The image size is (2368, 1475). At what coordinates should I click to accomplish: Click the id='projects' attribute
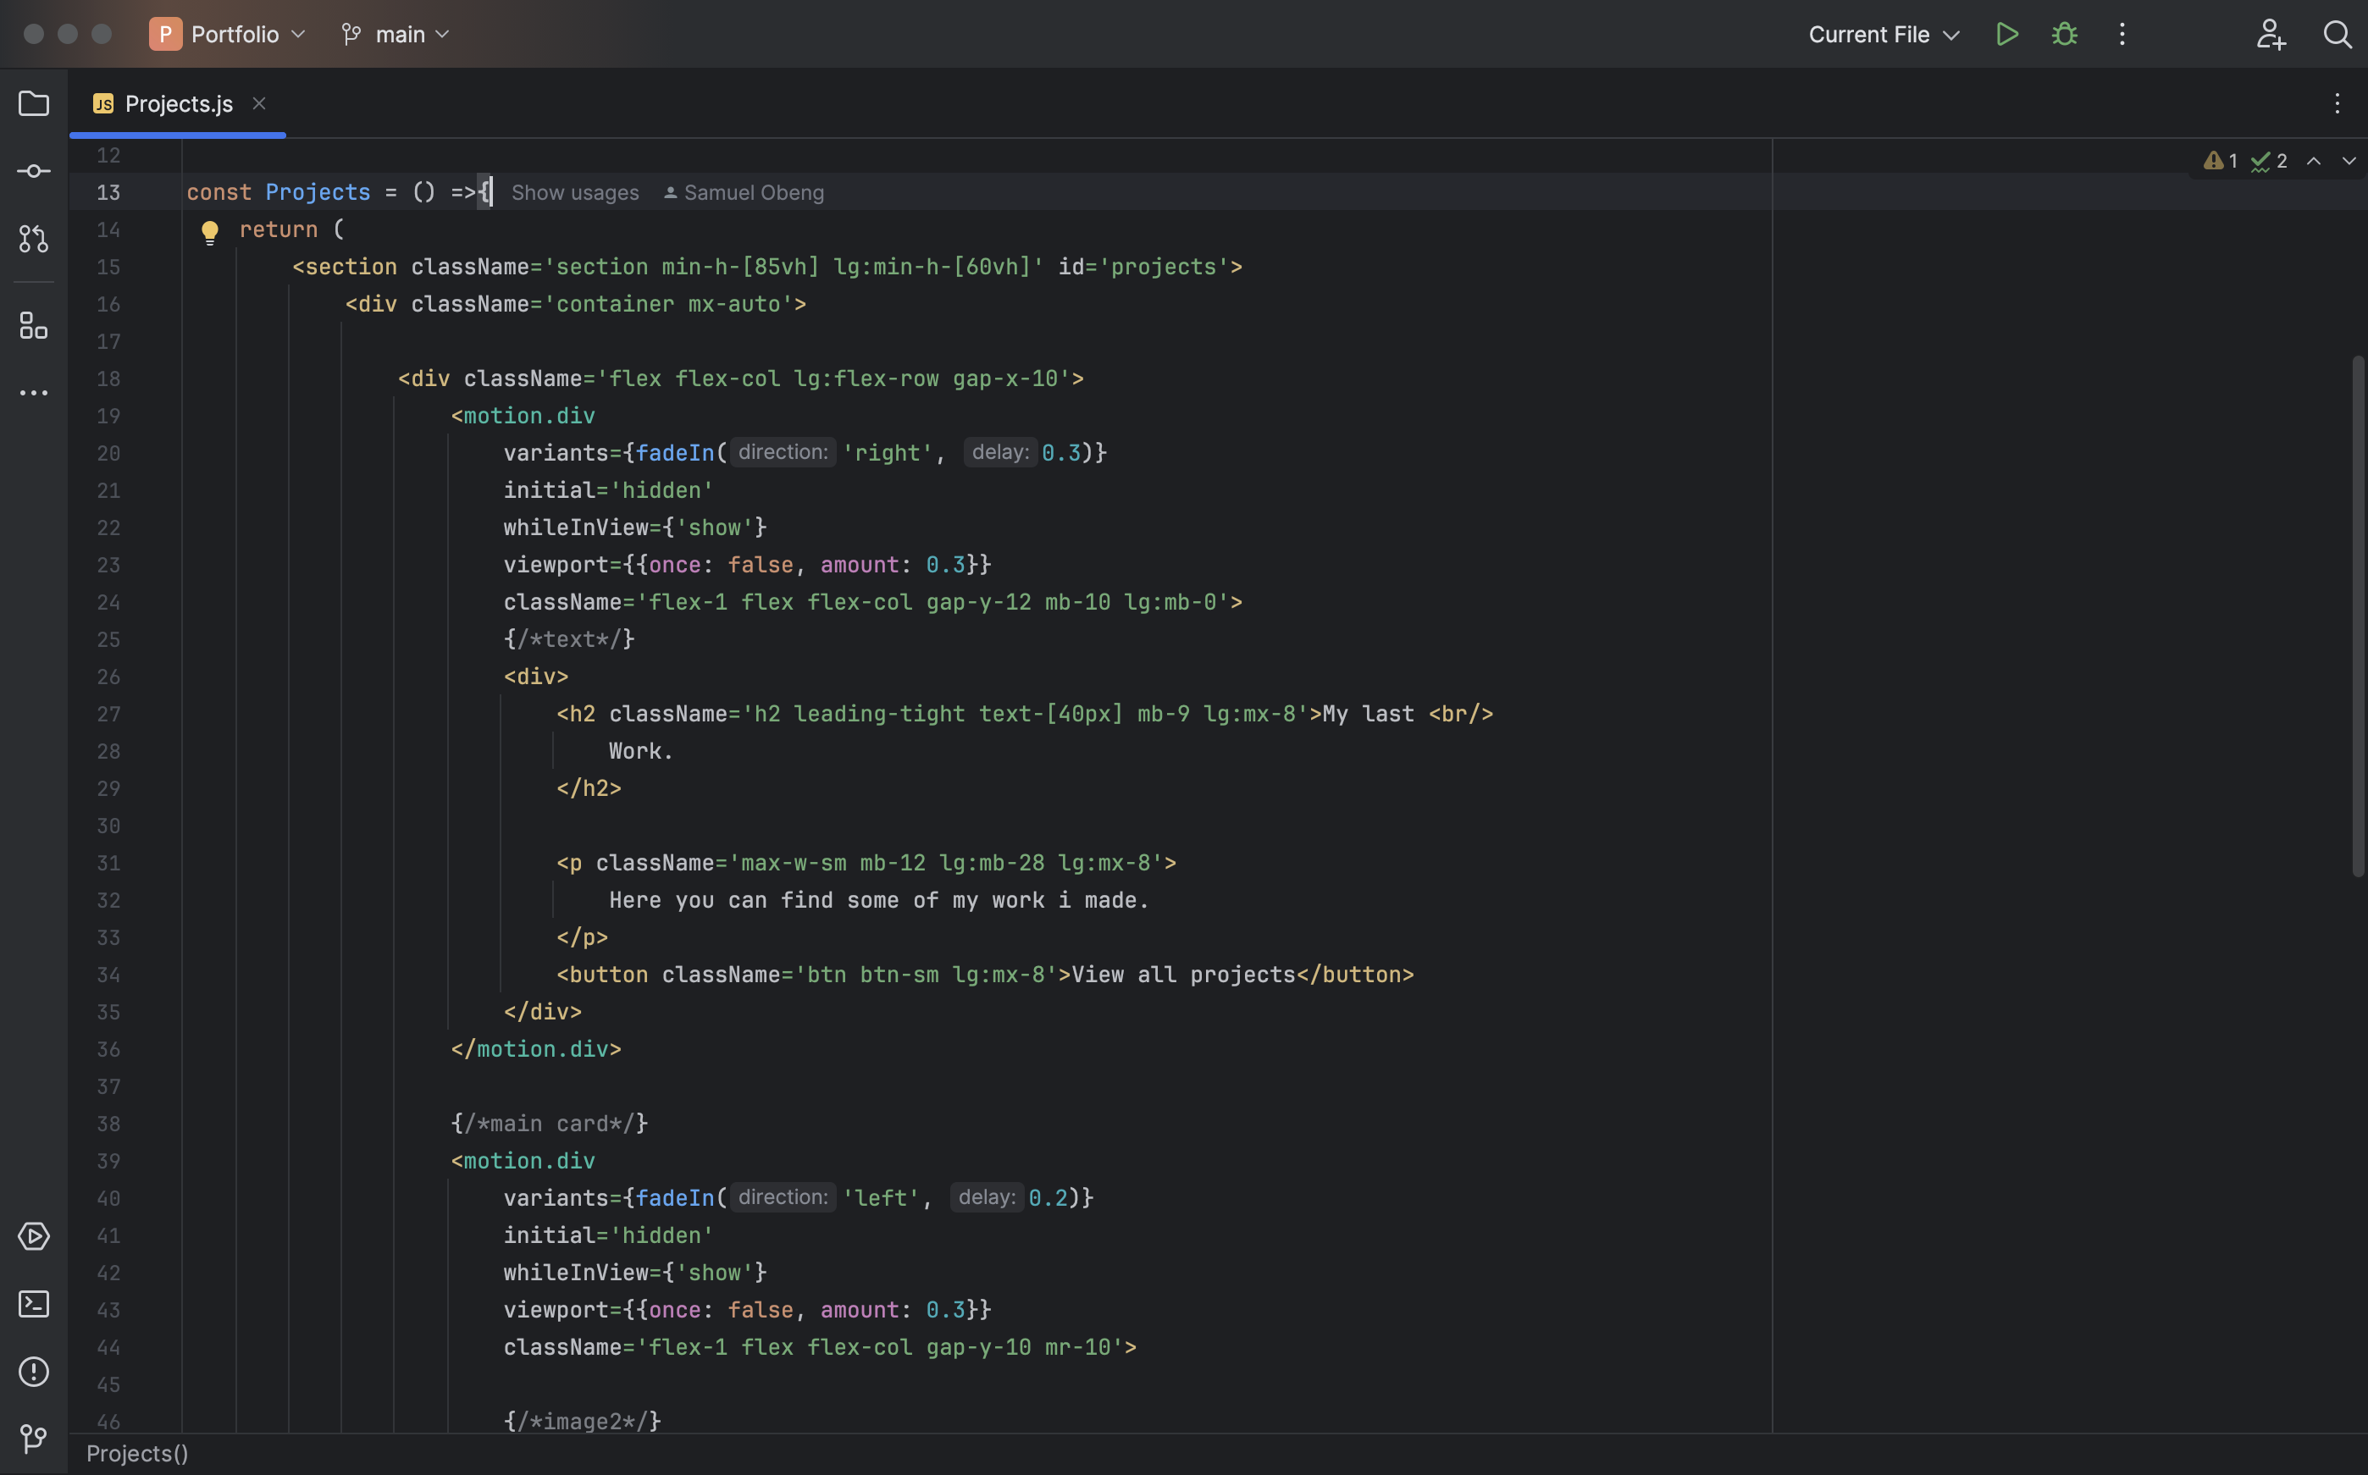click(1143, 268)
